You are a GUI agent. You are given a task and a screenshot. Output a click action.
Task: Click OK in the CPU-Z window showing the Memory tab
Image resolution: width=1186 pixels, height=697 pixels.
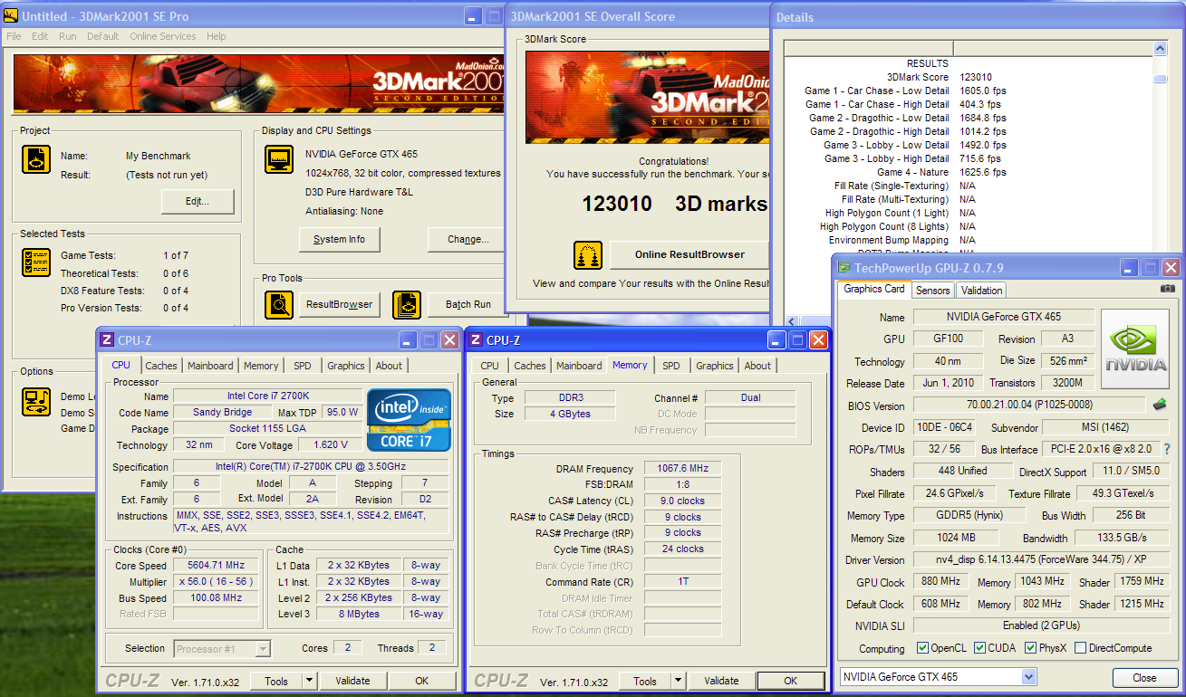pos(790,681)
